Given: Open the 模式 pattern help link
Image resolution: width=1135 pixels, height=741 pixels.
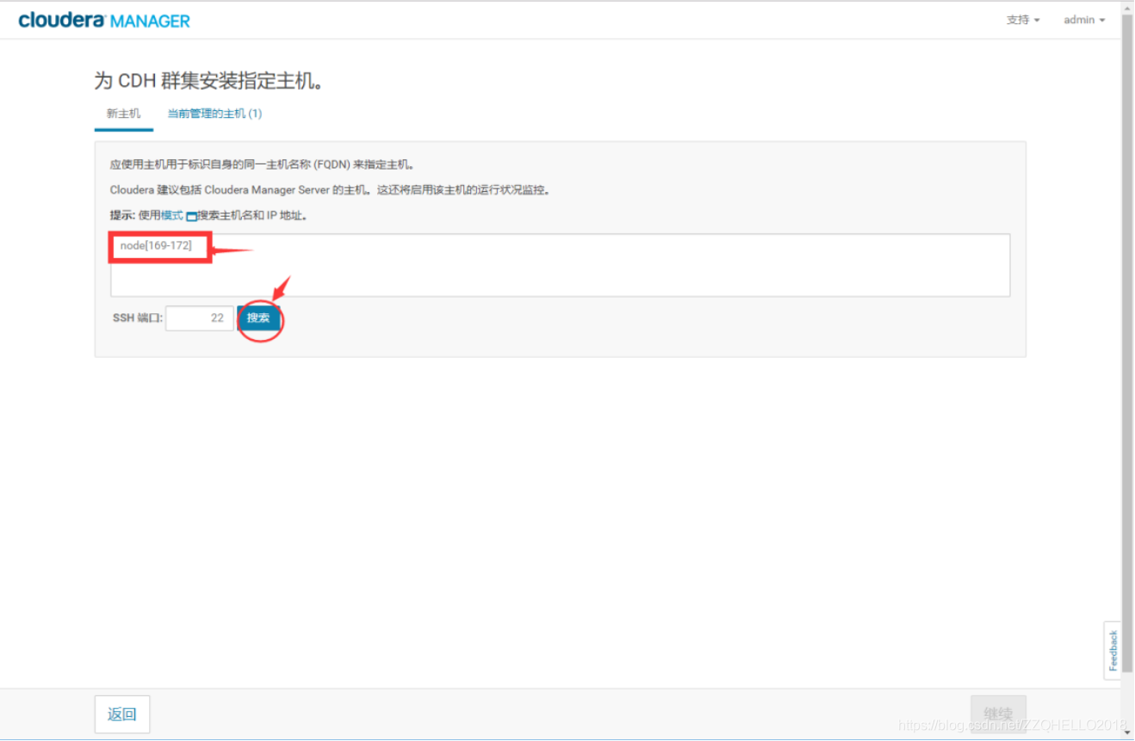Looking at the screenshot, I should coord(172,215).
